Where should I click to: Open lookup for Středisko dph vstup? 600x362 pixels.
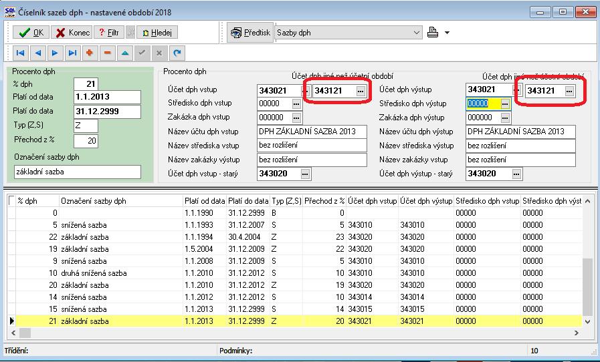(x=296, y=104)
